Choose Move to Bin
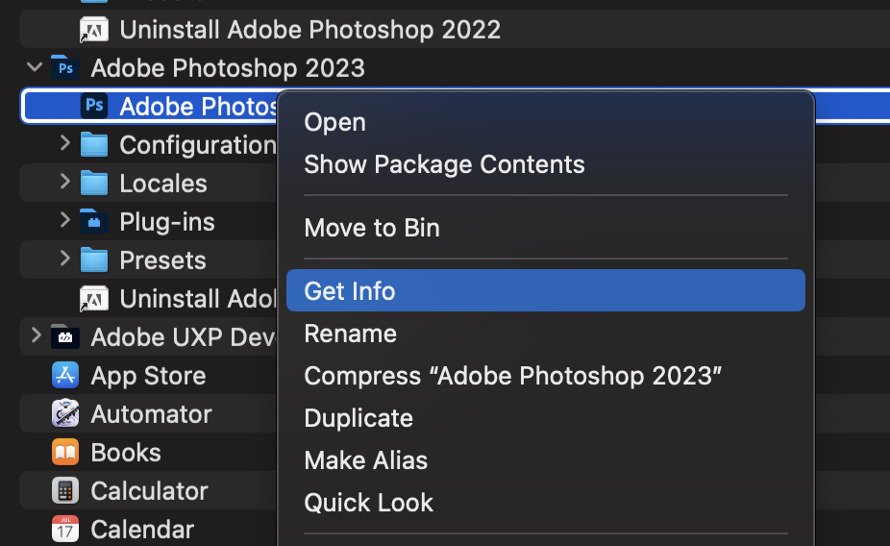The width and height of the screenshot is (890, 546). [x=371, y=228]
